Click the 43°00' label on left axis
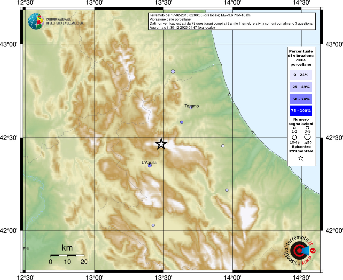The width and height of the screenshot is (343, 280). tap(9, 44)
